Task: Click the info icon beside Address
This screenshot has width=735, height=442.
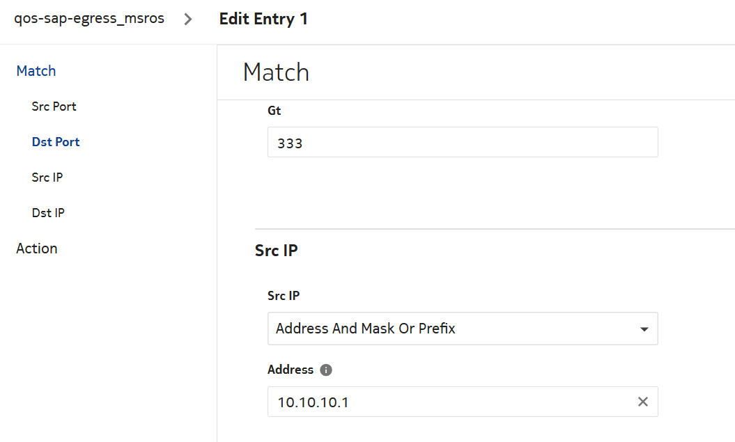Action: click(326, 370)
